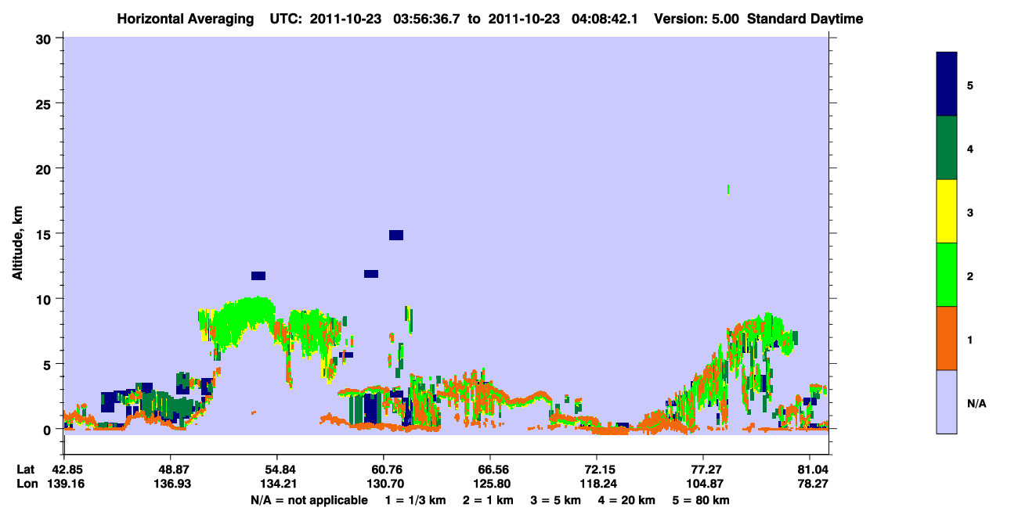1018x522 pixels.
Task: Click the dark blue block near 15 km altitude
Action: coord(396,236)
